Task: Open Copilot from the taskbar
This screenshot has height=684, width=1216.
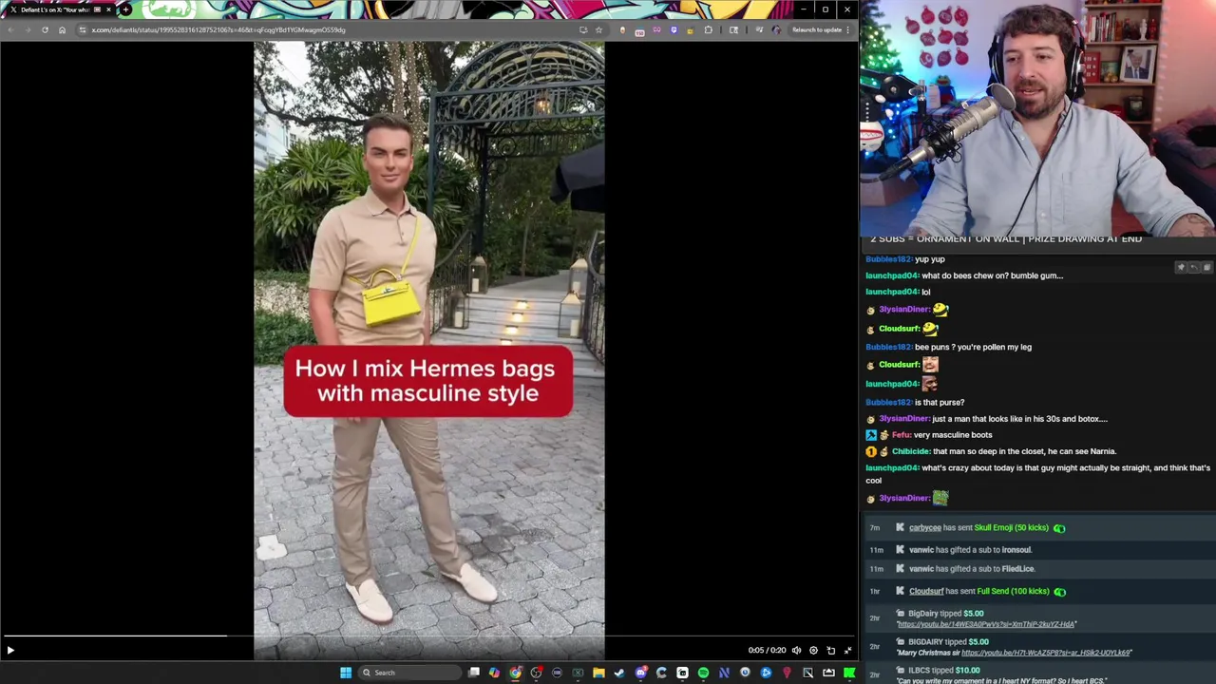Action: click(494, 673)
